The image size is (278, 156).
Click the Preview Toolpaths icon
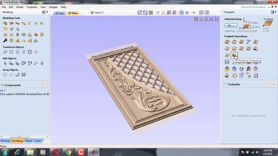tap(227, 76)
